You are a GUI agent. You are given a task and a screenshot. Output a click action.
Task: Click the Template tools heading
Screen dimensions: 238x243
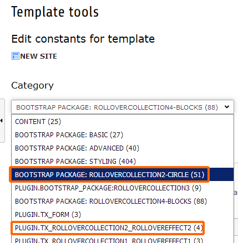55,12
